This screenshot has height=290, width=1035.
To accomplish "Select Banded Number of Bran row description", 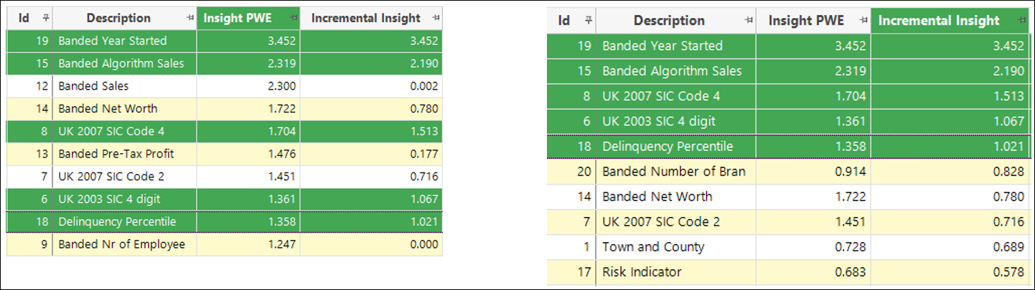I will 675,171.
